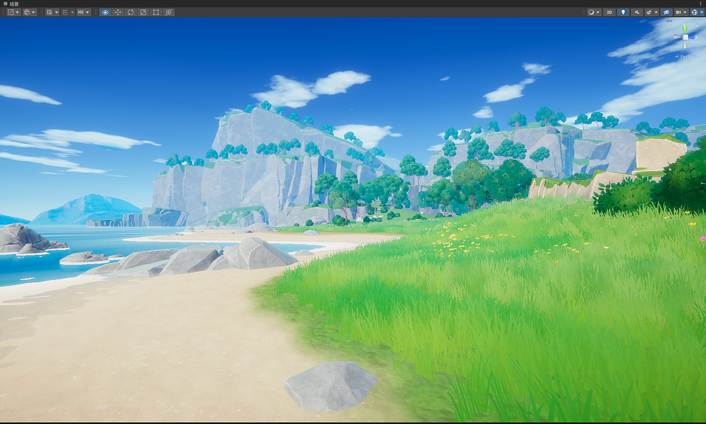The image size is (706, 424).
Task: Toggle hidden objects scene visibility
Action: coord(666,12)
